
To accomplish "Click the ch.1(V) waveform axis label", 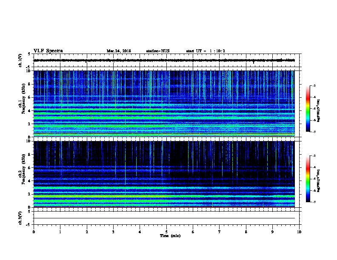I will pos(20,60).
